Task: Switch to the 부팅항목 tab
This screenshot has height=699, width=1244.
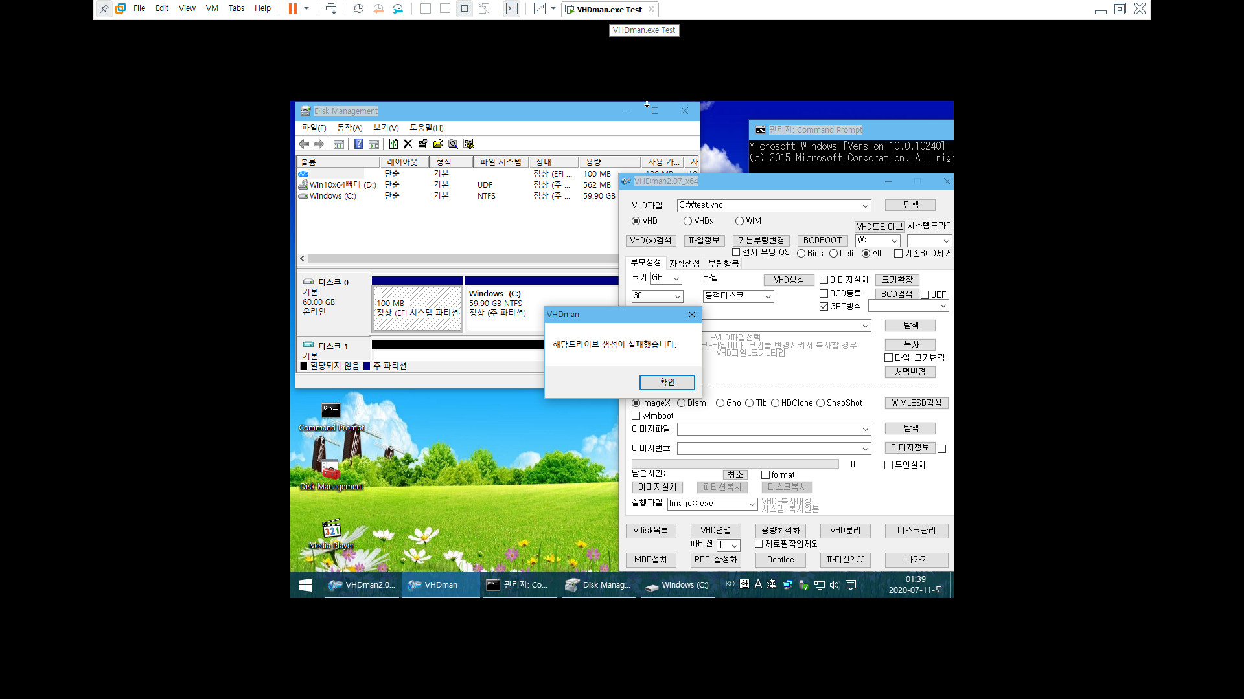Action: point(723,263)
